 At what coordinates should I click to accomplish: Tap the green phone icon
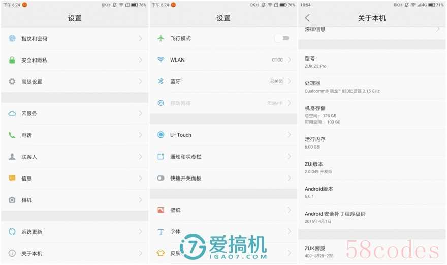tap(12, 135)
